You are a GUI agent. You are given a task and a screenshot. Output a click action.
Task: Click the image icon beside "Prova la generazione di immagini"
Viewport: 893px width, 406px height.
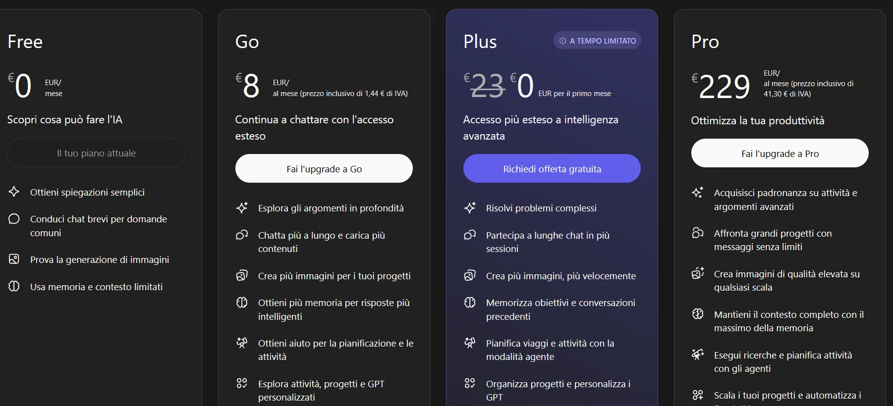[x=14, y=259]
